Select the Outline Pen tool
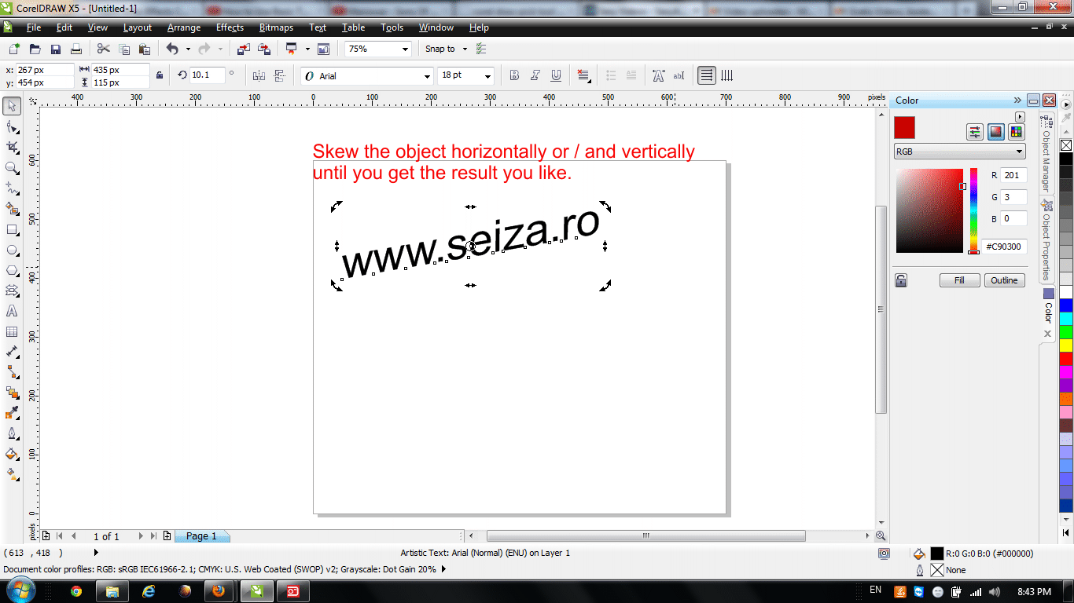 click(12, 433)
